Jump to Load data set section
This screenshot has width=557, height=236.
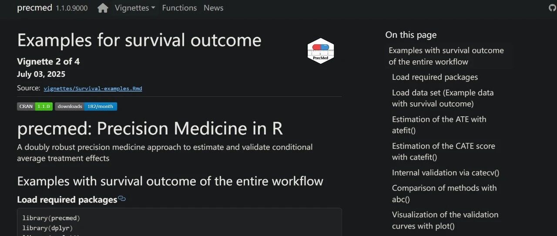(443, 98)
